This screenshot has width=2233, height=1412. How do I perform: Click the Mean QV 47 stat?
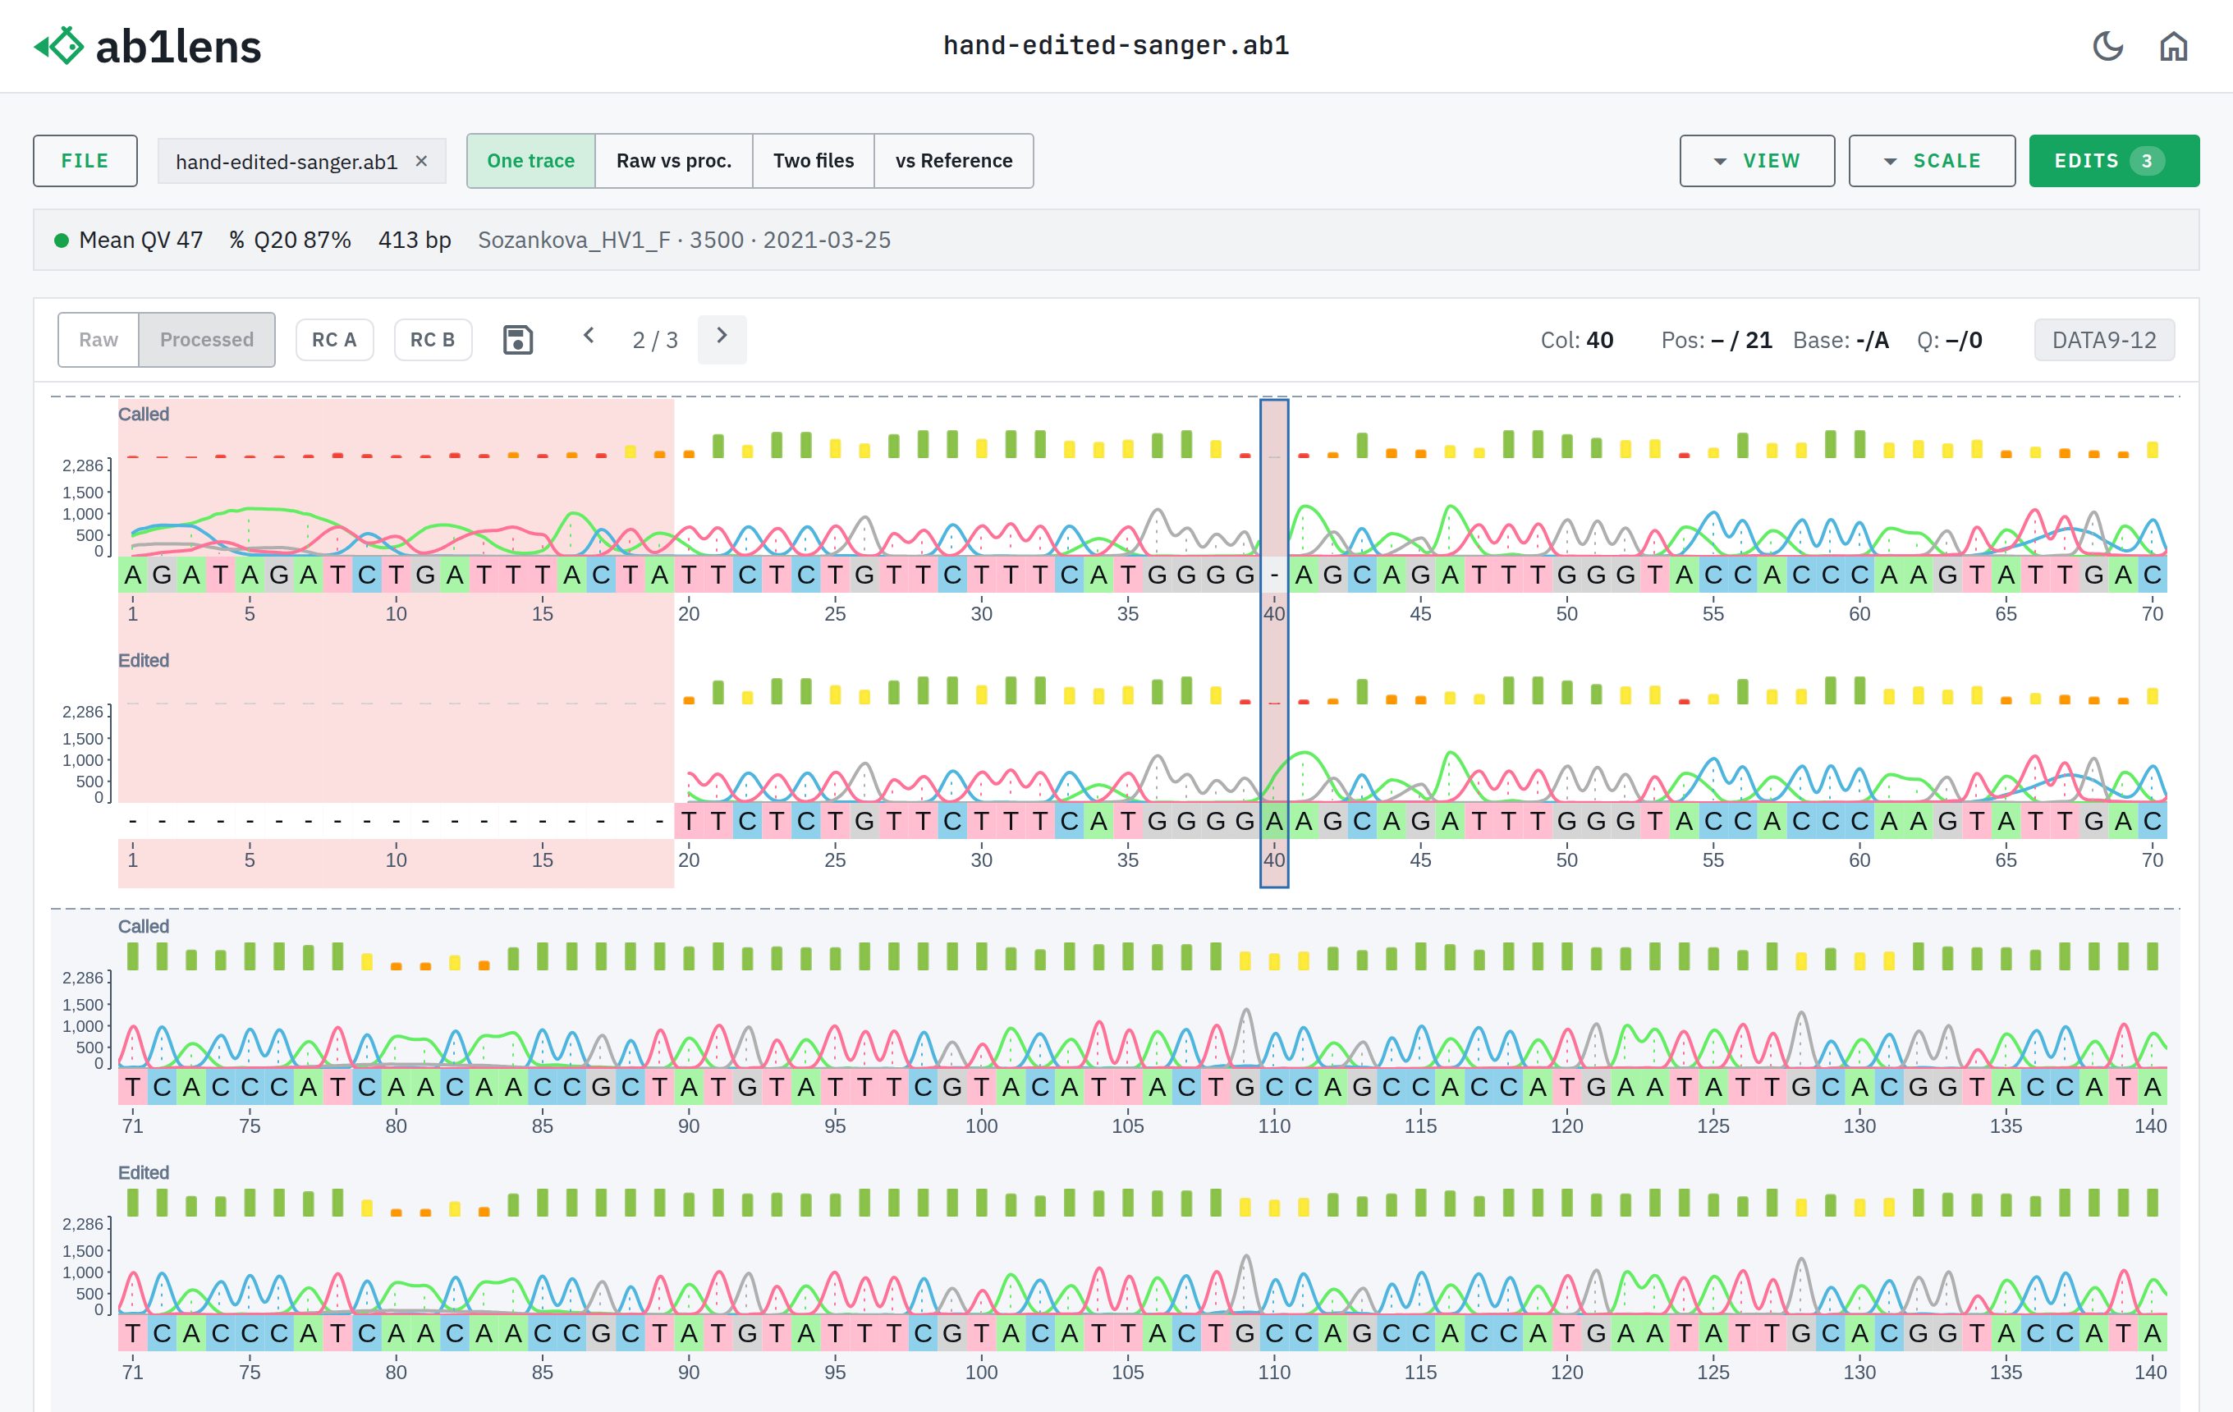140,241
